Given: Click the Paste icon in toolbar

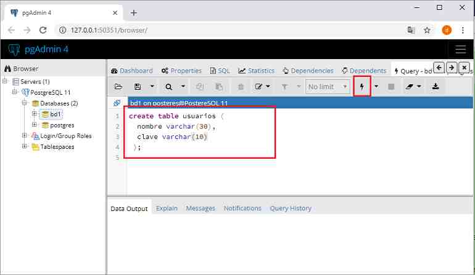Looking at the screenshot, I should click(219, 87).
